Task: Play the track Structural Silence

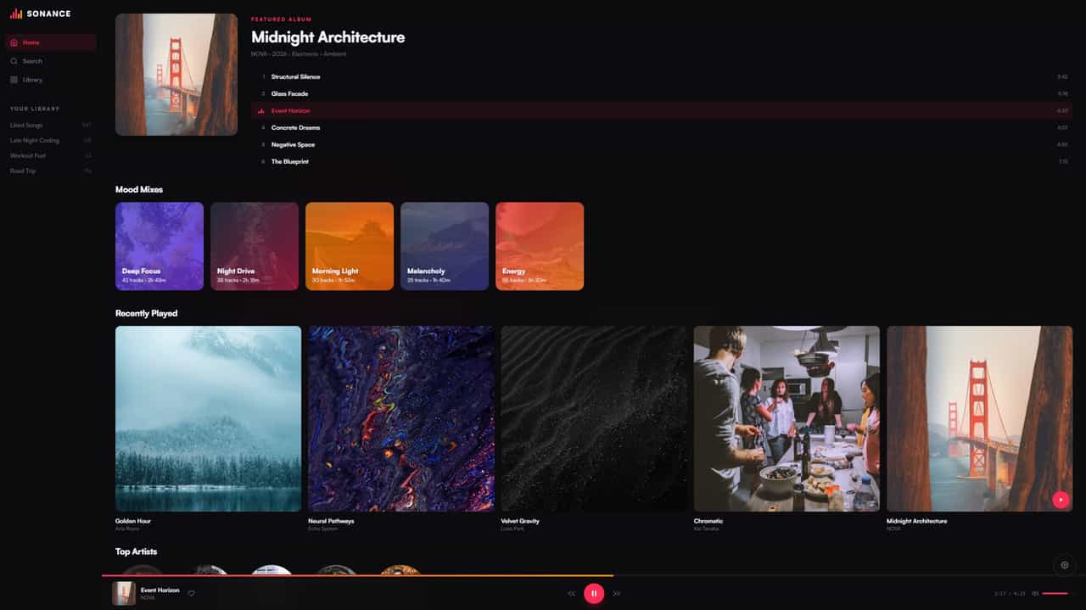Action: point(295,76)
